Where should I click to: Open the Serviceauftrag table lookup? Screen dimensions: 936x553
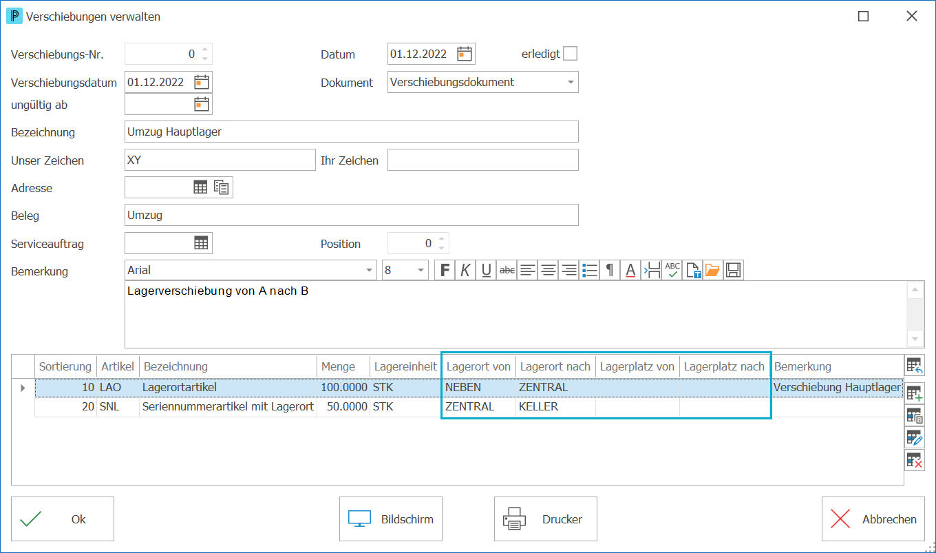pos(201,243)
